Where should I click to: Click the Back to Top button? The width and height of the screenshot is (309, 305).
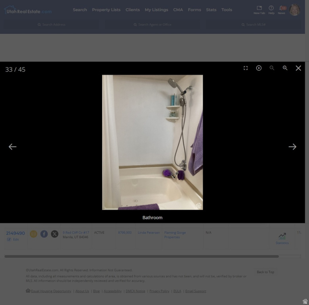(x=265, y=272)
